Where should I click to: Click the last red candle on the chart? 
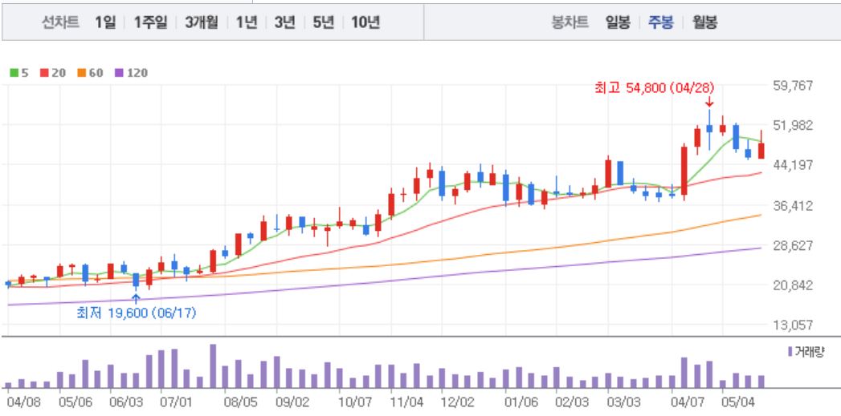(x=761, y=151)
